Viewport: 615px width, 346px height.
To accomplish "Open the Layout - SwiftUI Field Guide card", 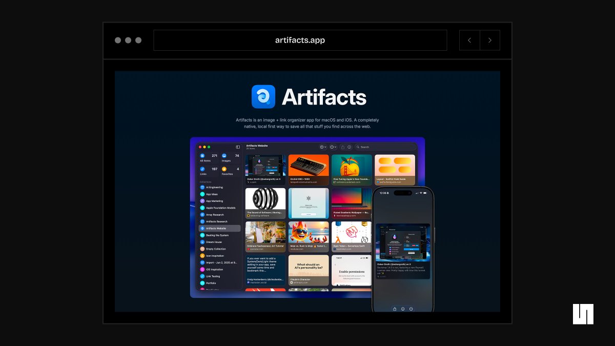I will click(395, 170).
